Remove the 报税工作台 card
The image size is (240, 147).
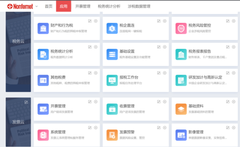coord(165,73)
